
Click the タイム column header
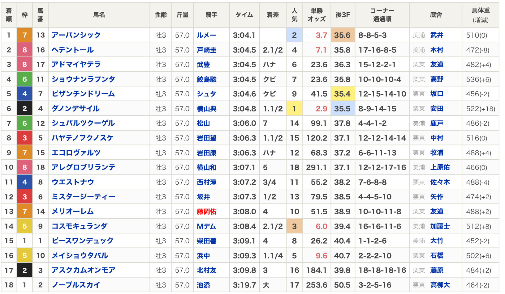pyautogui.click(x=244, y=15)
